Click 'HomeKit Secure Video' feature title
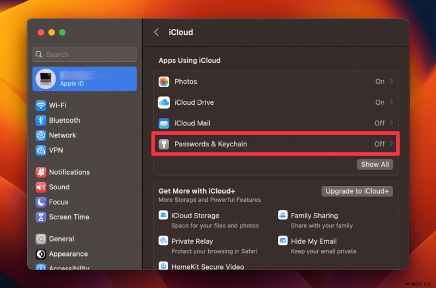The height and width of the screenshot is (288, 436). coord(208,267)
